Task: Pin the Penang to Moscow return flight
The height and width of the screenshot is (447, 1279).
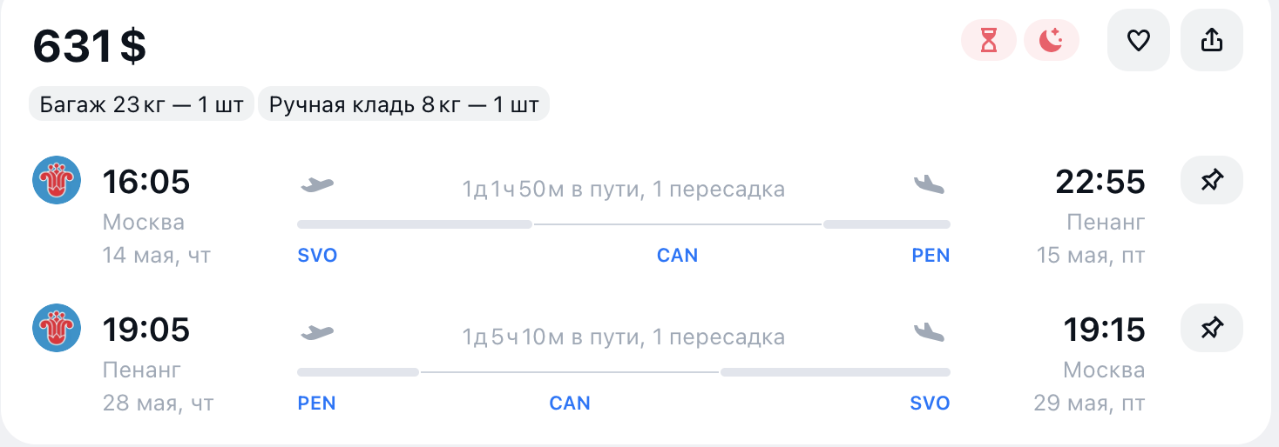Action: (x=1211, y=329)
